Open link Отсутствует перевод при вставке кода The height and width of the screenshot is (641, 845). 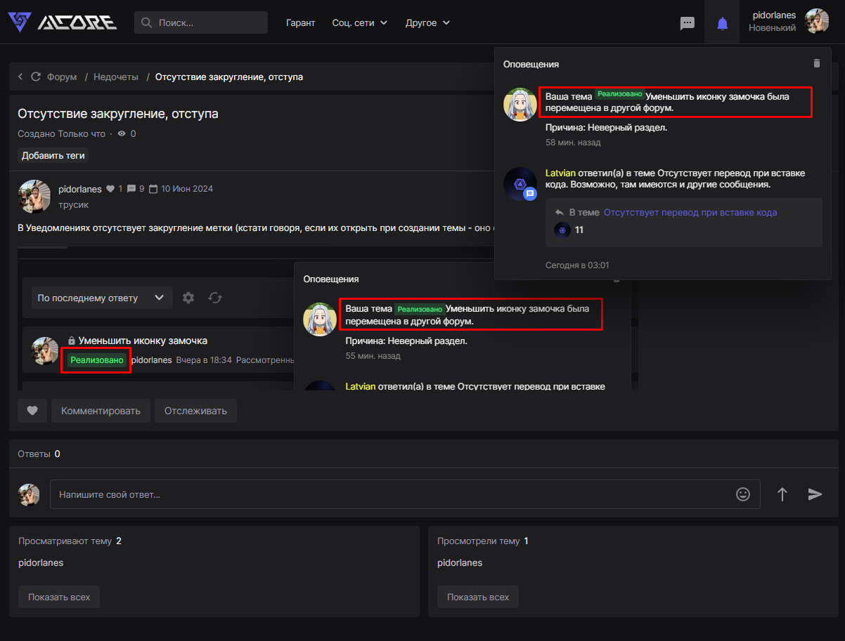coord(690,212)
